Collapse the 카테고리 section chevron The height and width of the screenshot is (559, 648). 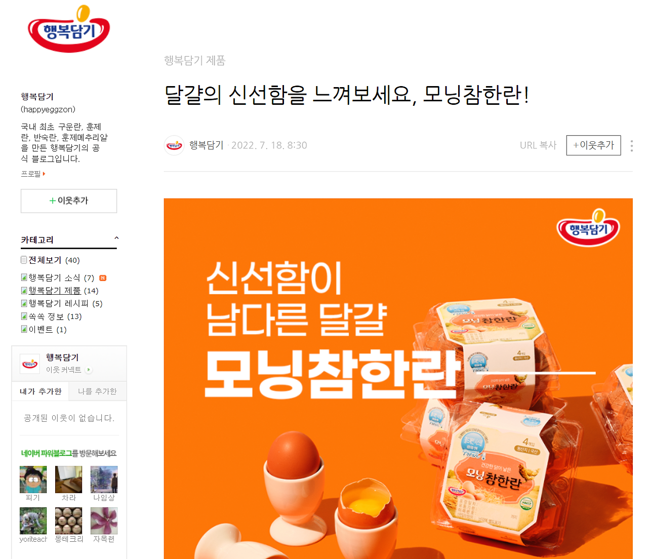point(116,238)
